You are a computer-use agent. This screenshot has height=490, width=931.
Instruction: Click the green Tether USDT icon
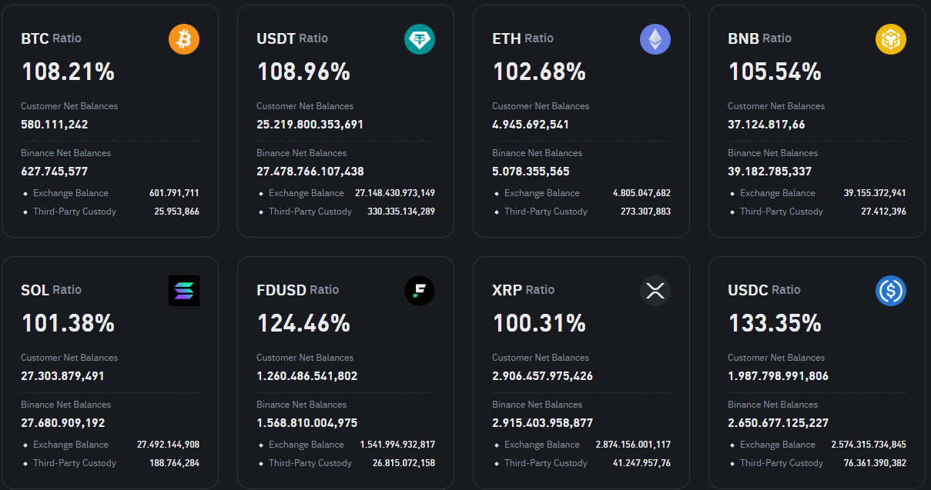[x=420, y=39]
